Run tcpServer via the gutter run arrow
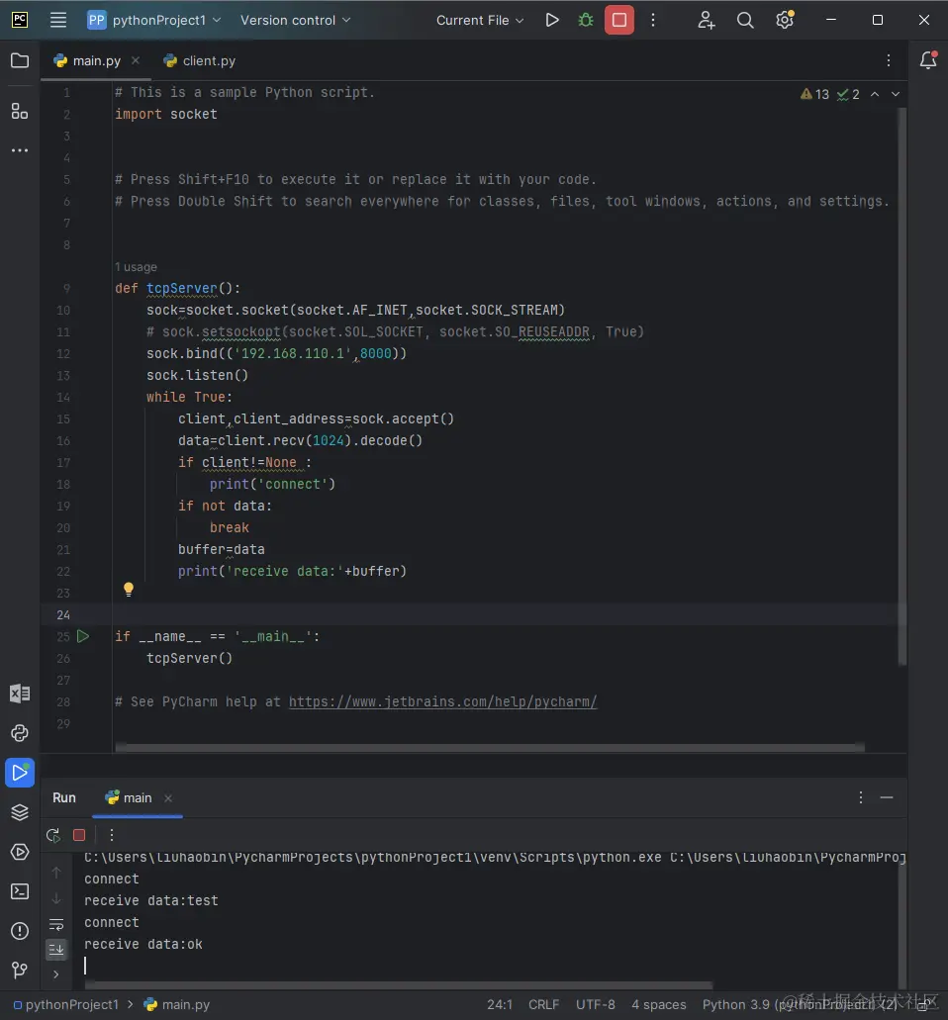The width and height of the screenshot is (948, 1020). coord(83,636)
